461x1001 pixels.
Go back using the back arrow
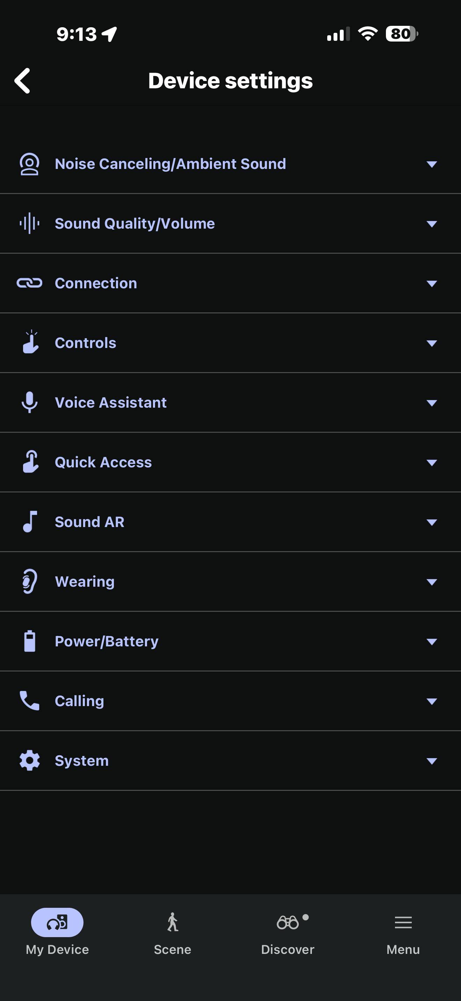[x=23, y=81]
